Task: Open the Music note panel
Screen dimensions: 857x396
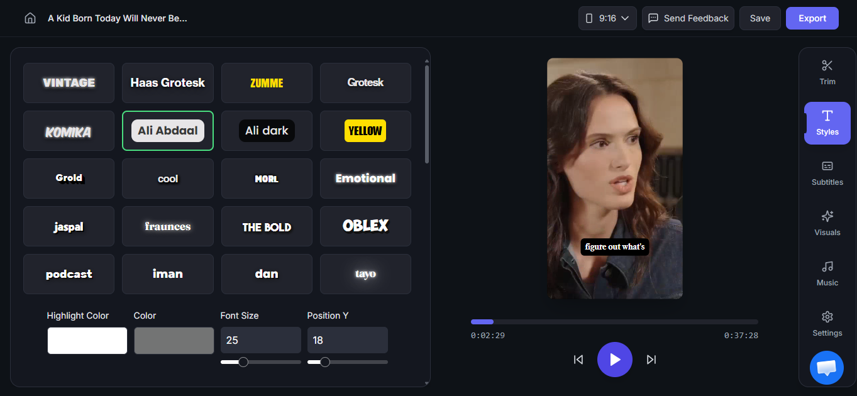Action: [827, 273]
